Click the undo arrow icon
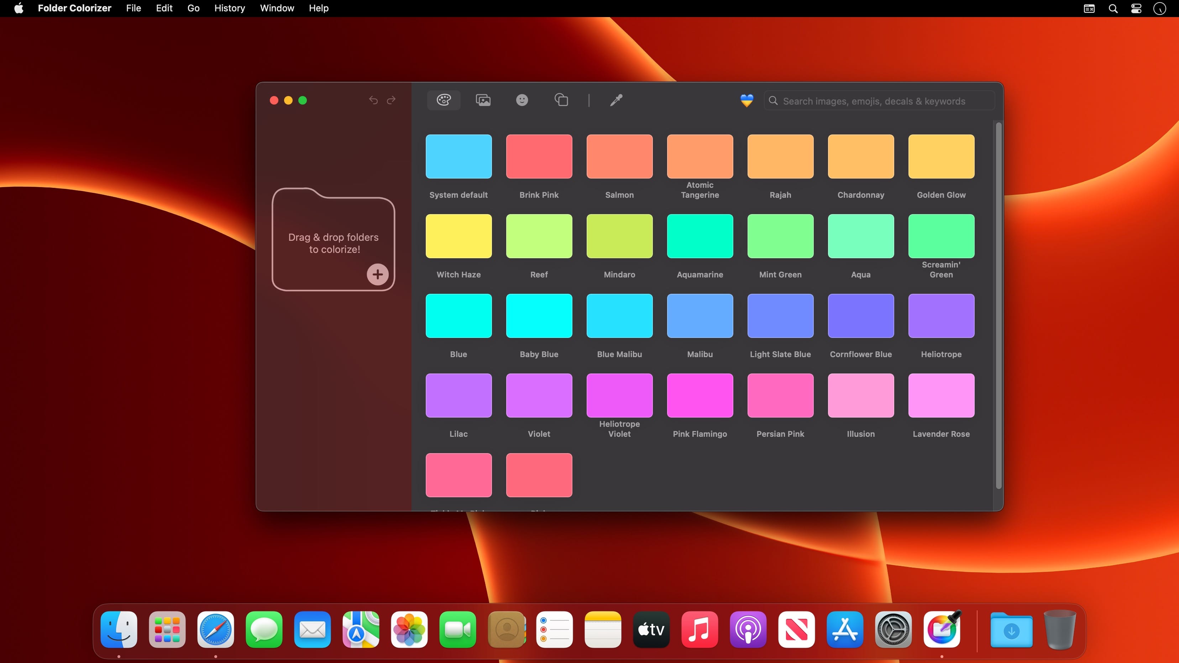The height and width of the screenshot is (663, 1179). [373, 100]
